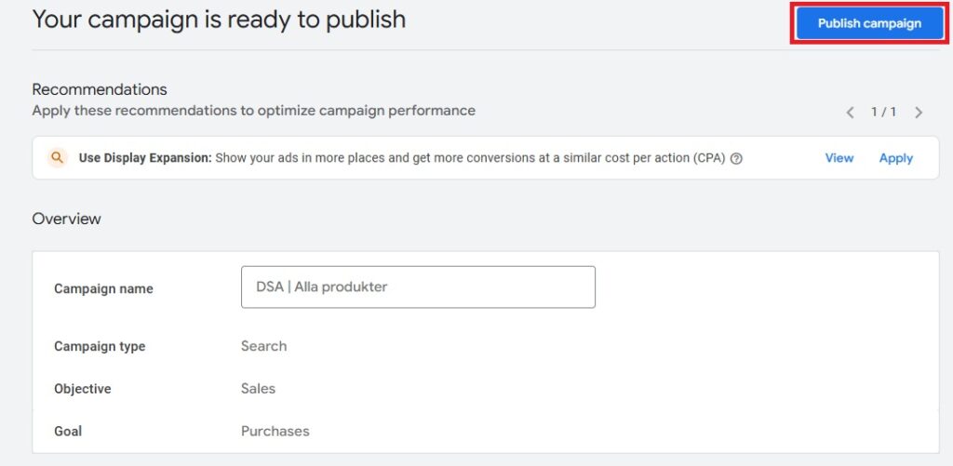
Task: Click the Display Expansion search icon
Action: tap(57, 158)
